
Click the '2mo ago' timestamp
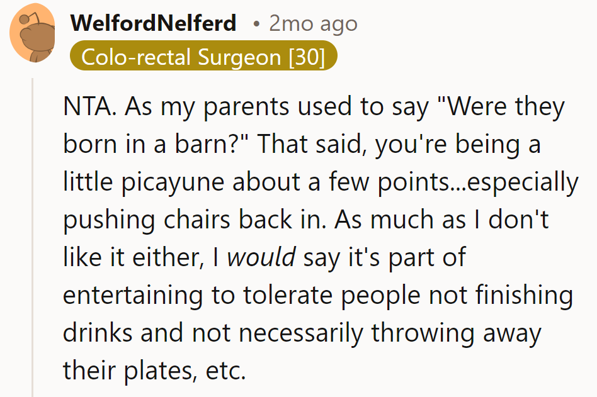point(313,24)
